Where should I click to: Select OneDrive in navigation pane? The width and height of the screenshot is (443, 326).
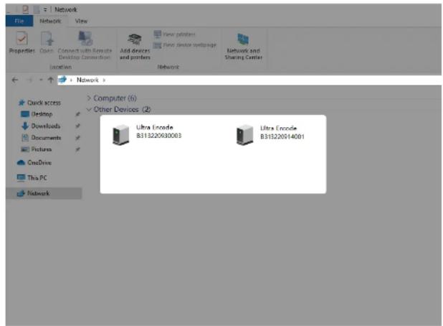(34, 163)
